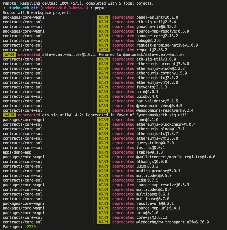227x230 pixels.
Task: Click the 'turbo-eth' directory in prompt
Action: click(19, 8)
